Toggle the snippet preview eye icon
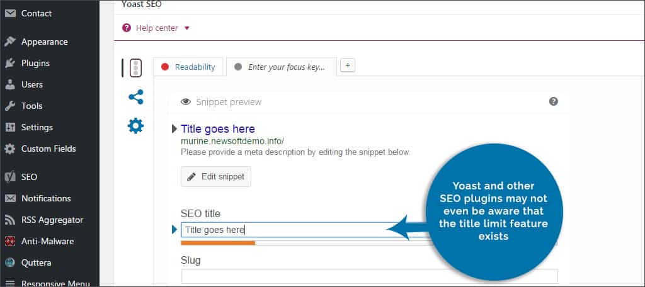 [x=186, y=102]
